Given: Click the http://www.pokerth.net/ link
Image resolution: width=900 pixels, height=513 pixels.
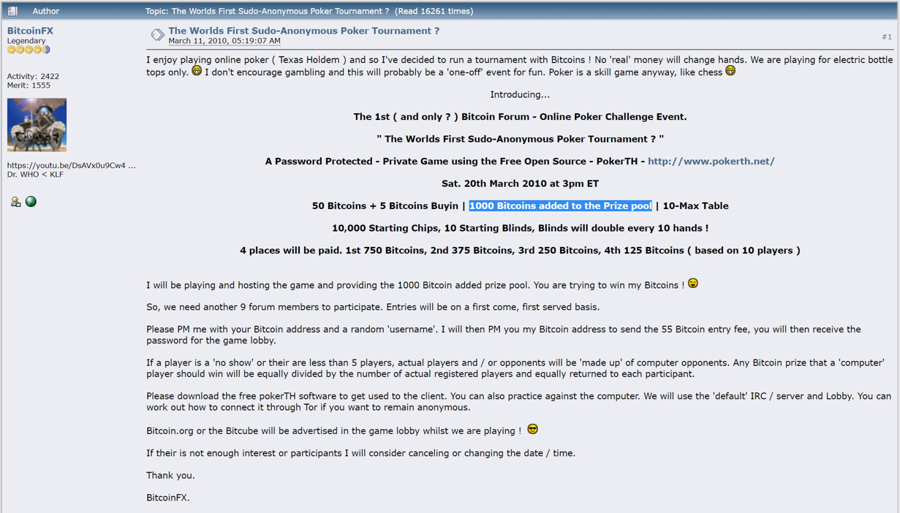Looking at the screenshot, I should pyautogui.click(x=711, y=161).
